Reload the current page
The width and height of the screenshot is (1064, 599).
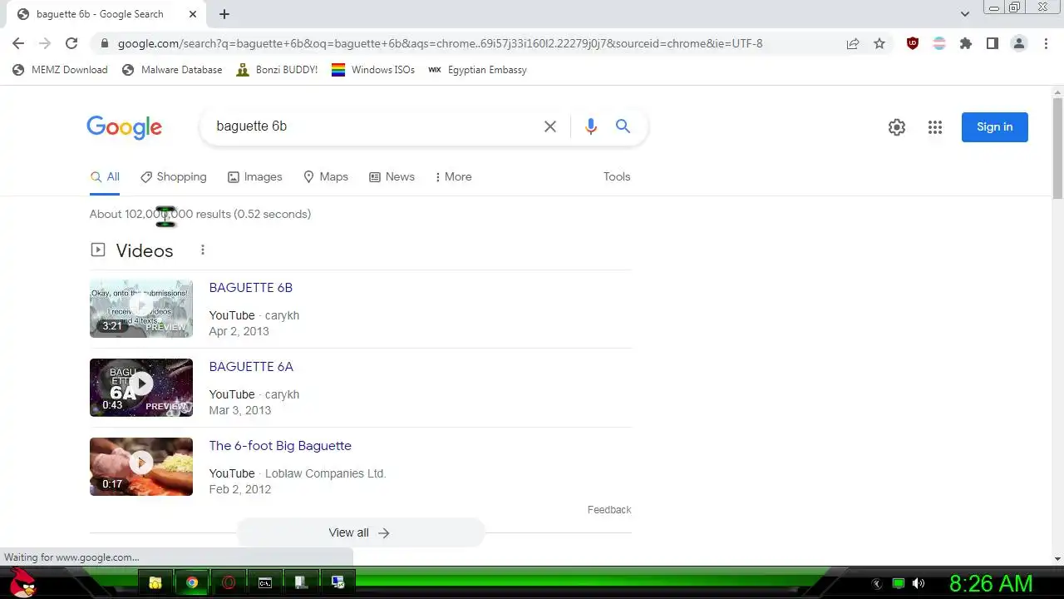[x=71, y=43]
